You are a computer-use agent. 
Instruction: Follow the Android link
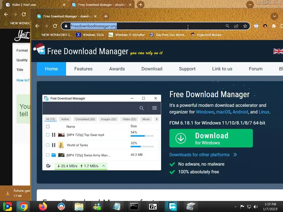240,112
